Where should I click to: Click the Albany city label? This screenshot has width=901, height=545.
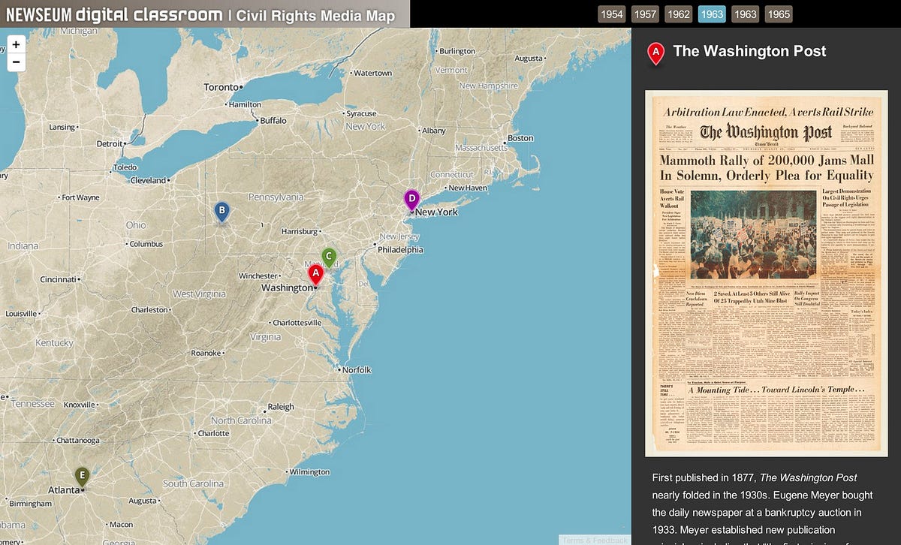click(434, 131)
